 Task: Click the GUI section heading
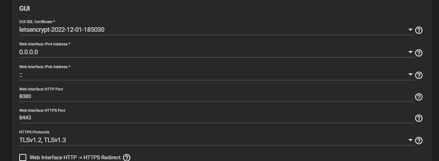(x=25, y=9)
